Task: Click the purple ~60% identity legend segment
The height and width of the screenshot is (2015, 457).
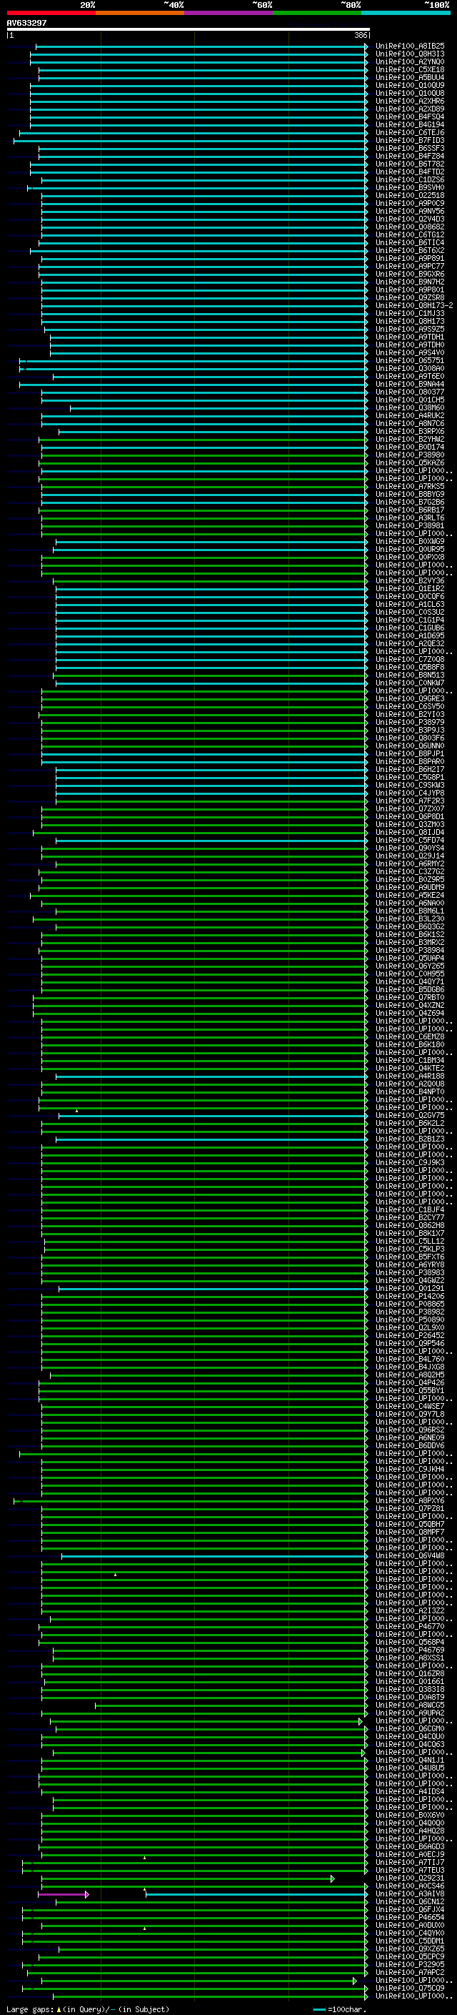Action: point(228,13)
